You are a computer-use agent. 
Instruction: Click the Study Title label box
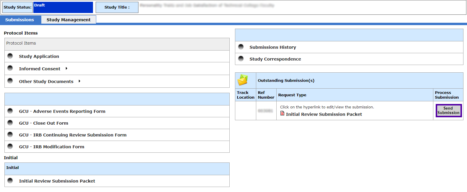(x=117, y=7)
